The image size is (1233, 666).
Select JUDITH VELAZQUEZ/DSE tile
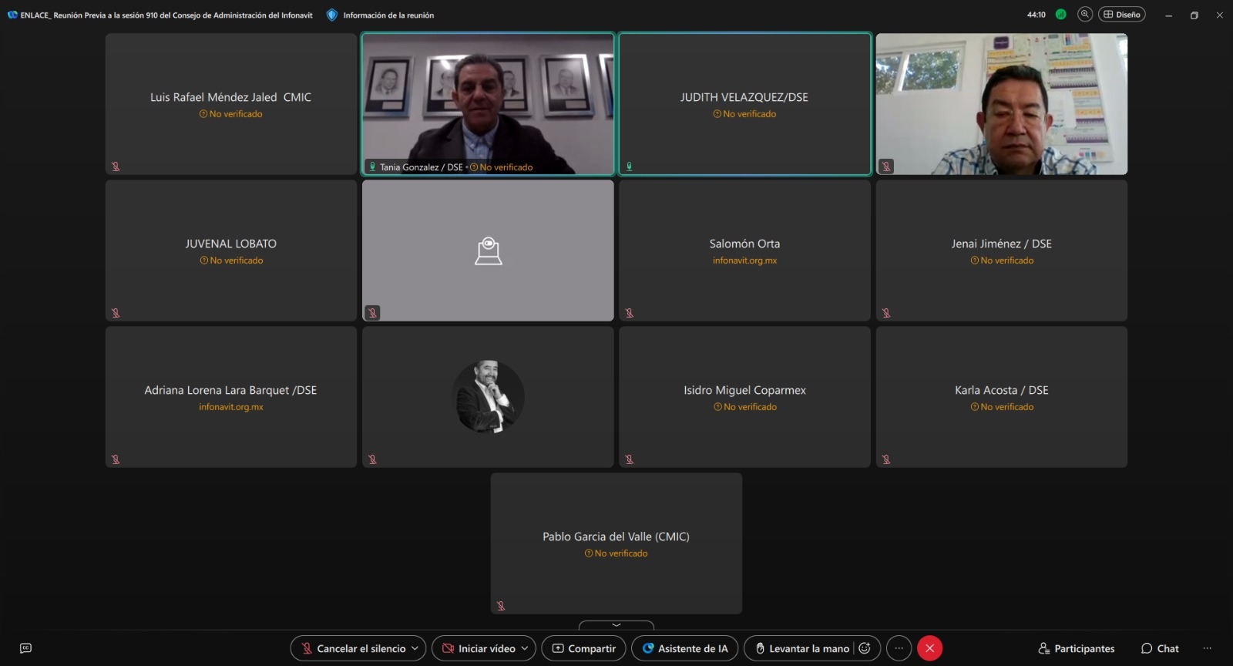click(744, 104)
